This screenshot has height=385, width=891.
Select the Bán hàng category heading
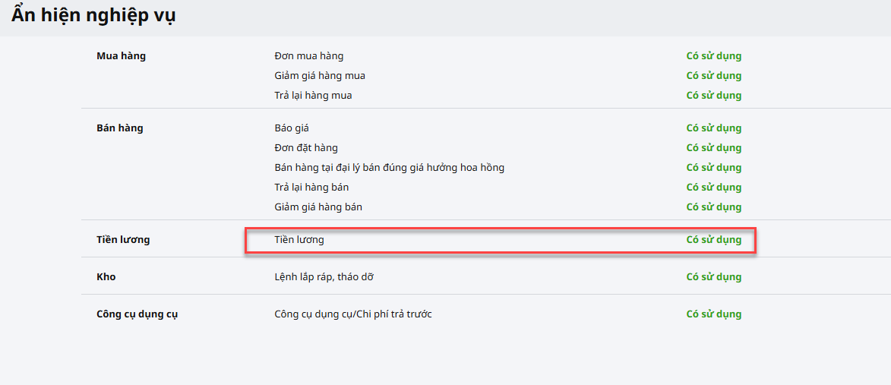(x=120, y=128)
